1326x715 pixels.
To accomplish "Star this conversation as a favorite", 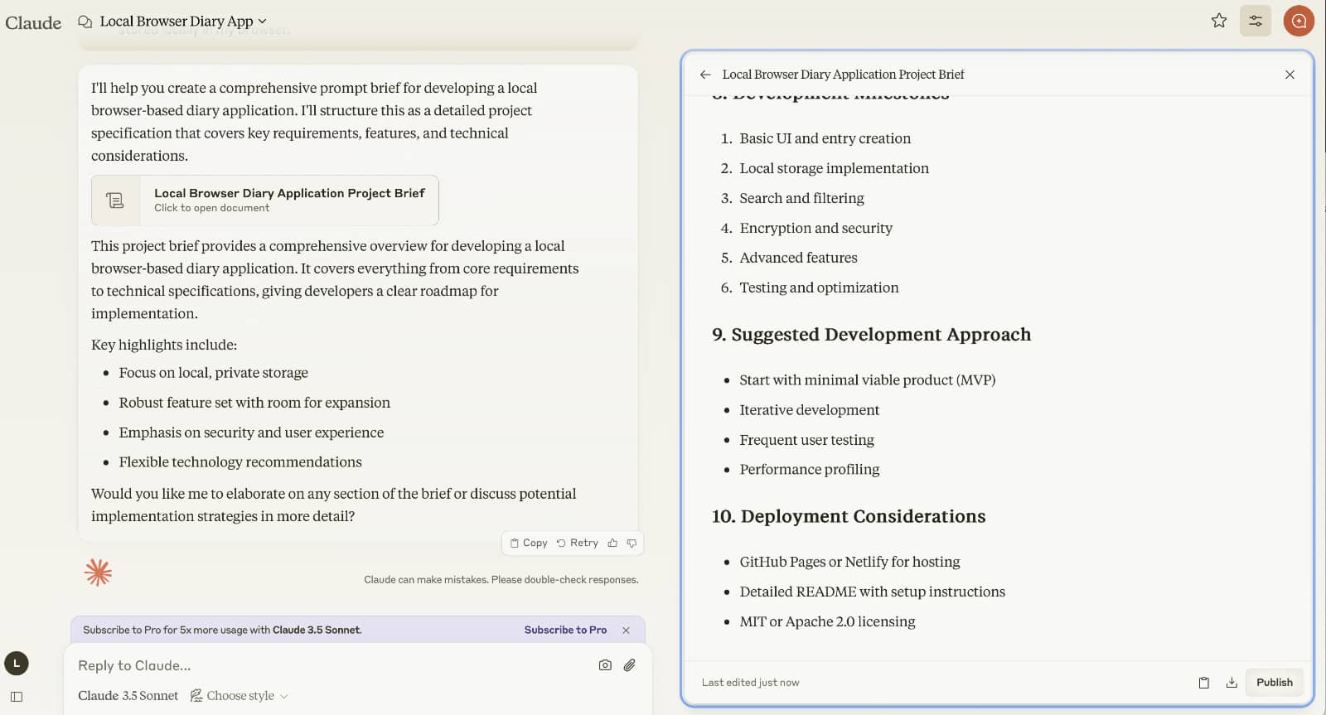I will [1218, 21].
